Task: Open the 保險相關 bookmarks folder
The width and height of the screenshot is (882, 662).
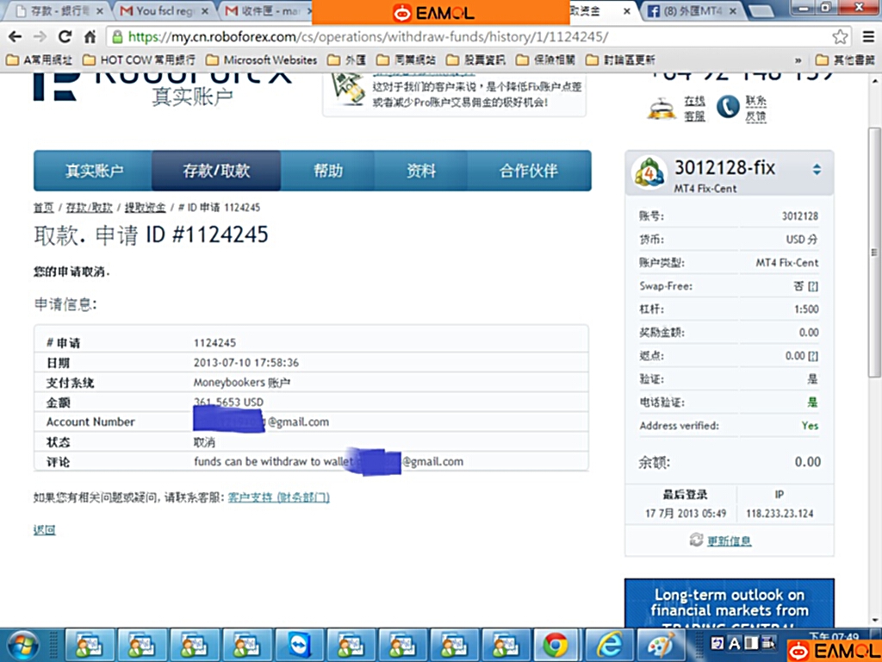Action: click(x=545, y=59)
